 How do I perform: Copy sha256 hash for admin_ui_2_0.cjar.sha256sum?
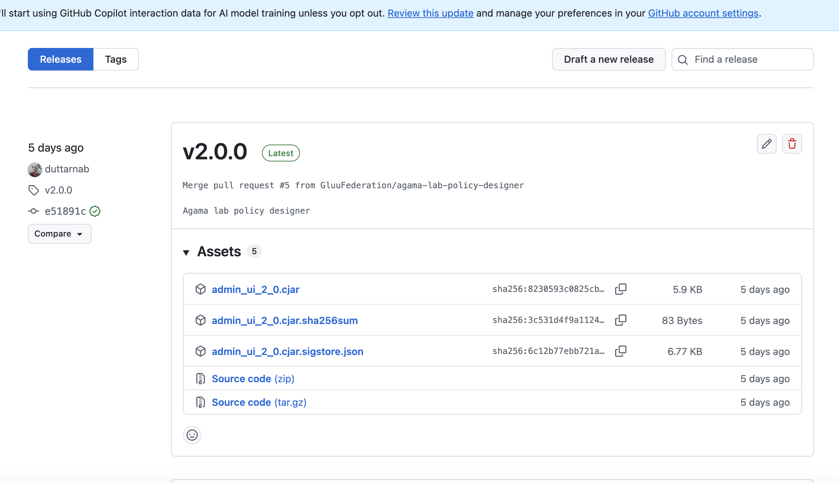620,320
